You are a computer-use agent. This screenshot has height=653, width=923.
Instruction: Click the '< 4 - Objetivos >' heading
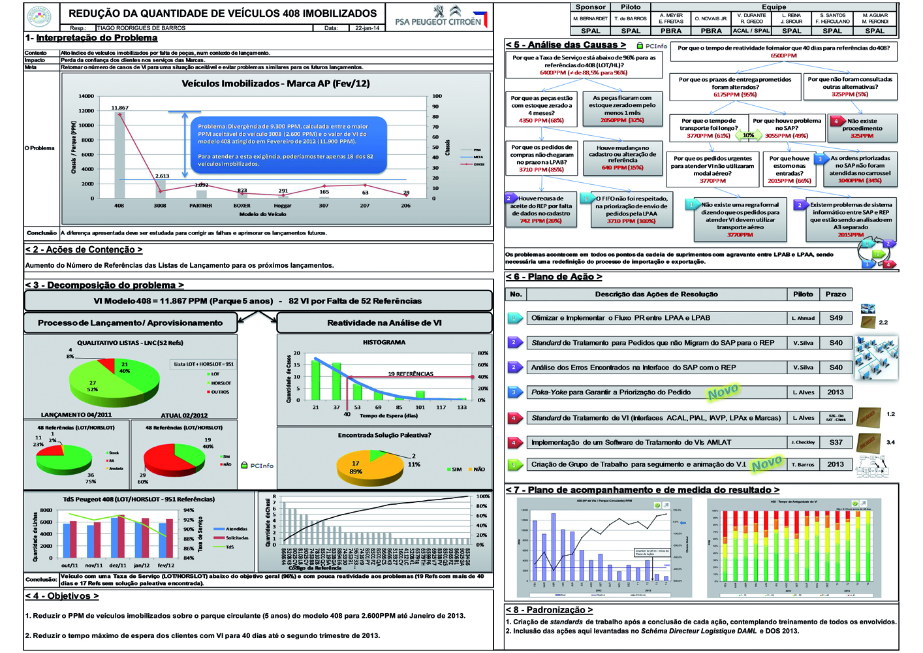(x=62, y=596)
